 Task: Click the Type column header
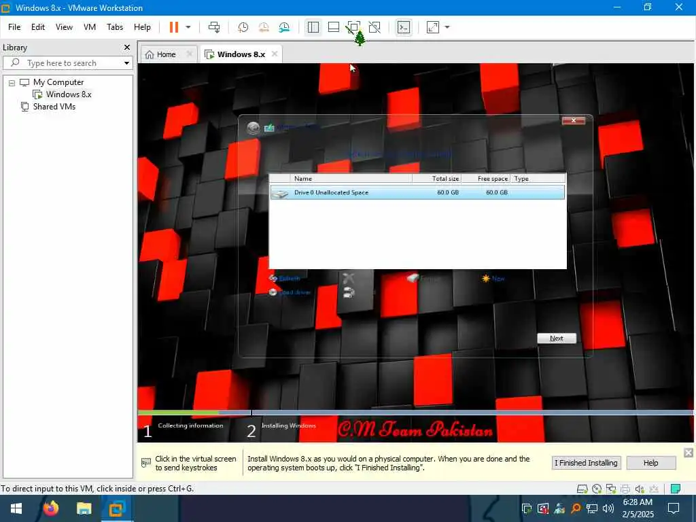(538, 179)
